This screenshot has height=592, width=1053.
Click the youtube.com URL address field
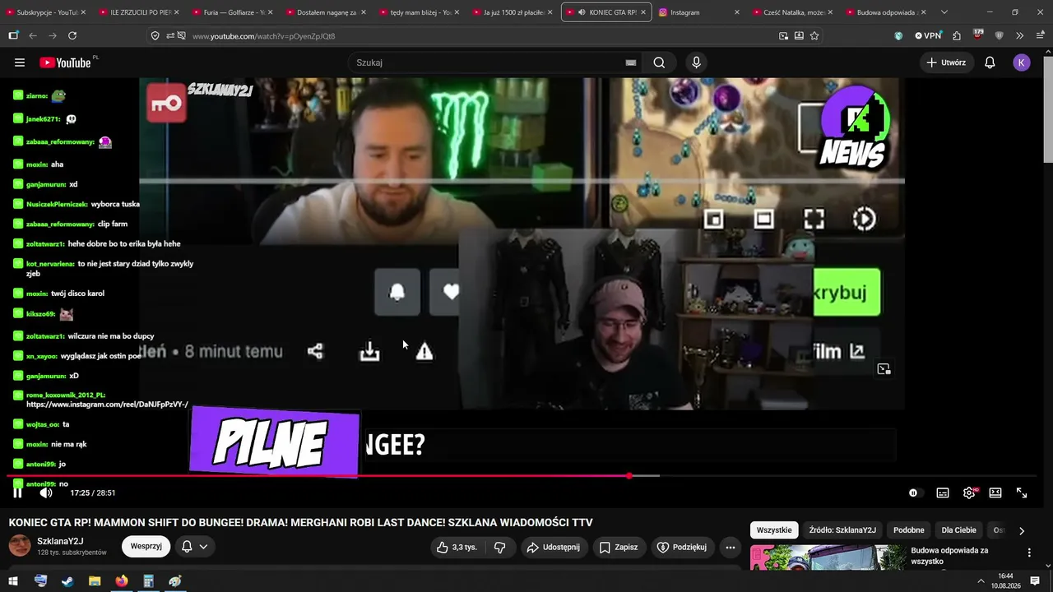tap(481, 36)
